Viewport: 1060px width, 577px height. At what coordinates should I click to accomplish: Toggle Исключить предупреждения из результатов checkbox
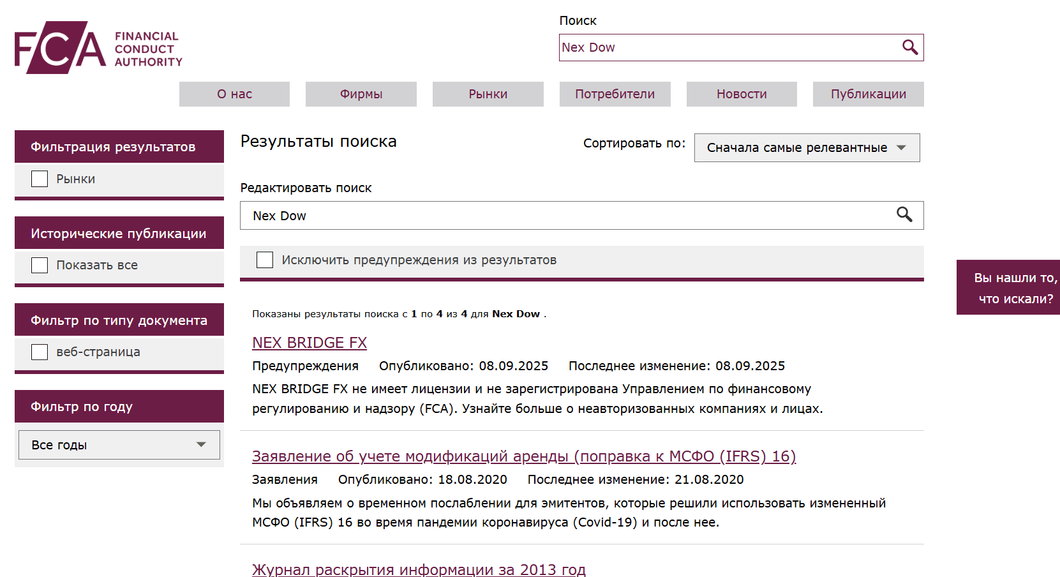[x=265, y=260]
